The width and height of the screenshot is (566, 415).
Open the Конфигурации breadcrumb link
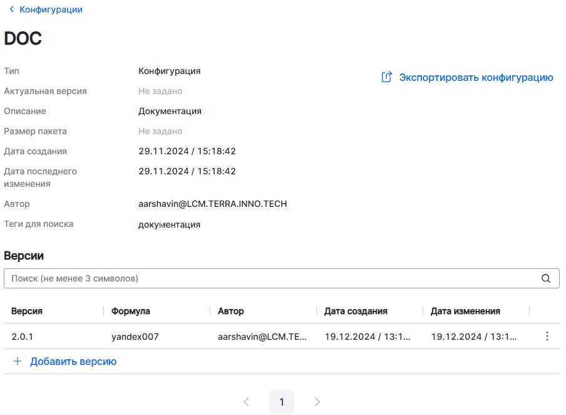tap(51, 10)
